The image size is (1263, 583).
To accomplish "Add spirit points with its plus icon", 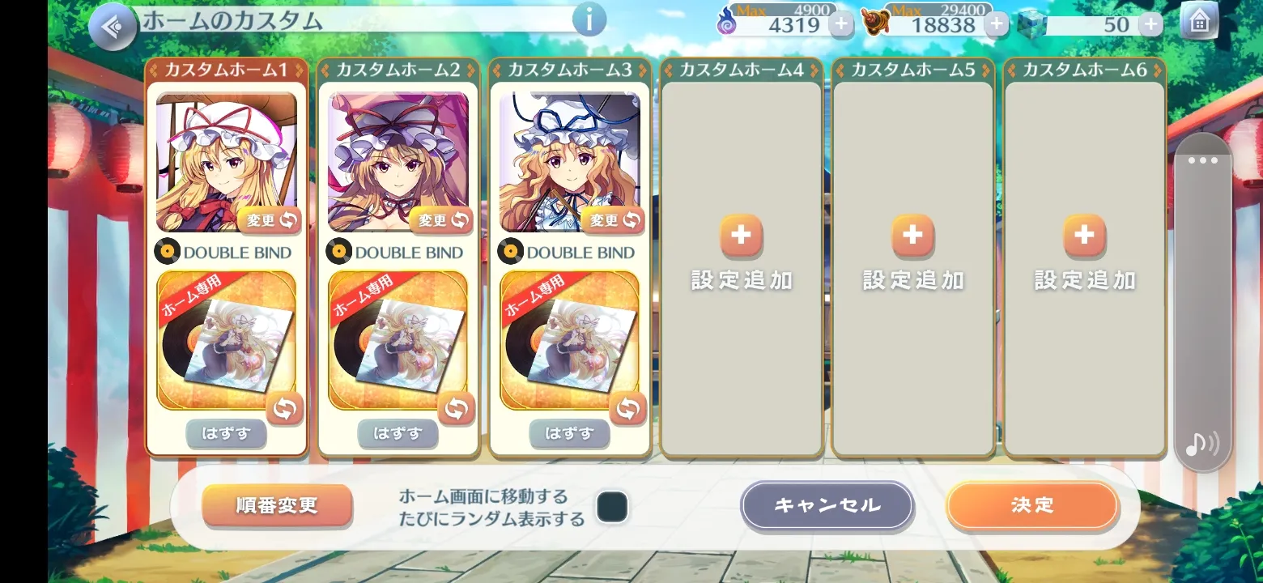I will 841,24.
